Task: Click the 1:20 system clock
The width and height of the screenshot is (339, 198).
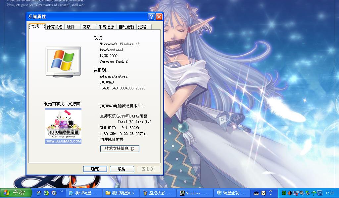Action: (329, 193)
